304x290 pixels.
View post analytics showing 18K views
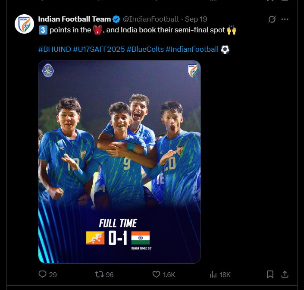click(213, 274)
